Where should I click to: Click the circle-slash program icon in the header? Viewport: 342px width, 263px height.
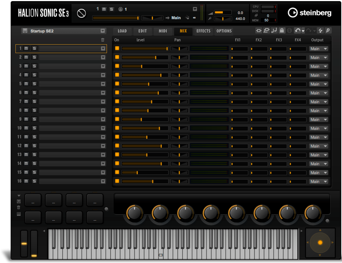(81, 14)
